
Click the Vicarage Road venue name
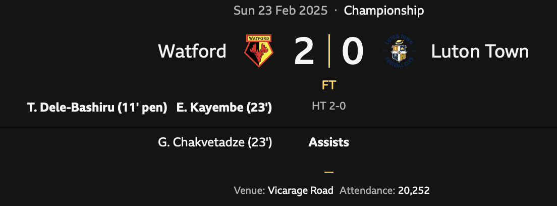(x=301, y=190)
